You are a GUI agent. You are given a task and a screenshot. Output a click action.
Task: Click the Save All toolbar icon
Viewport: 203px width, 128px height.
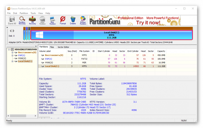tap(12, 20)
